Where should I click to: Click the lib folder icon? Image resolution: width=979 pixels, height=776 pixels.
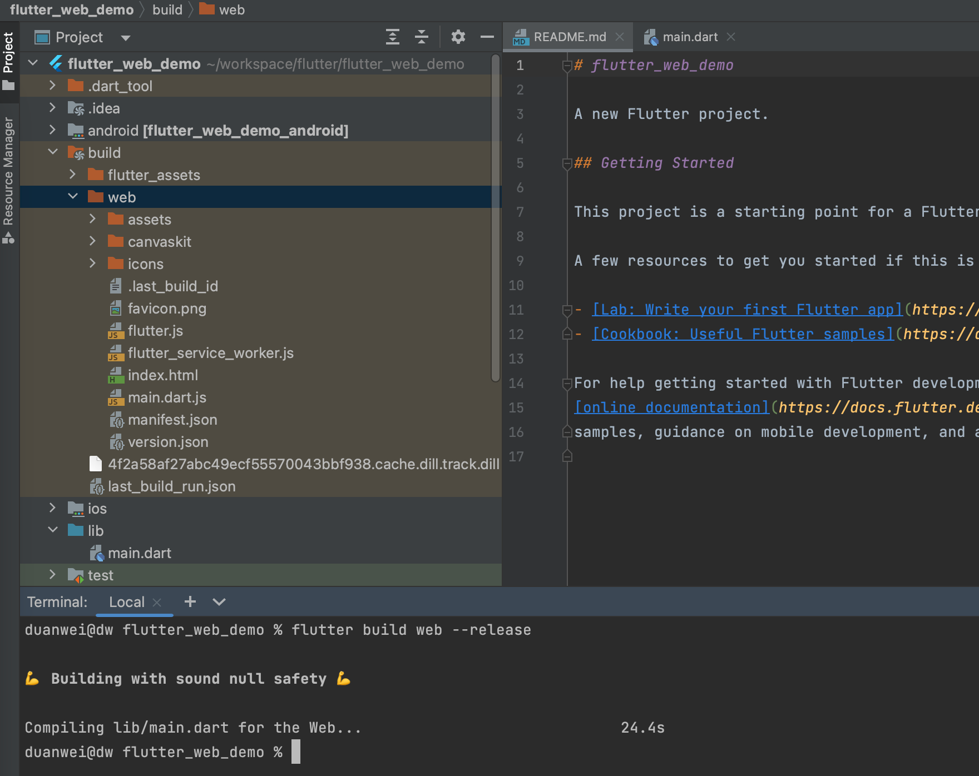(76, 530)
